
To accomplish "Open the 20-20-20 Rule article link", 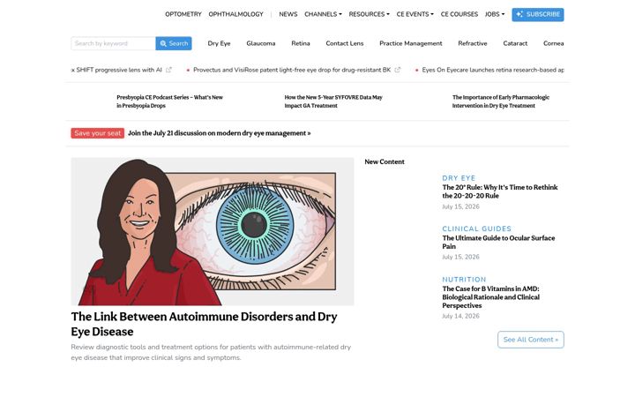I will tap(500, 191).
